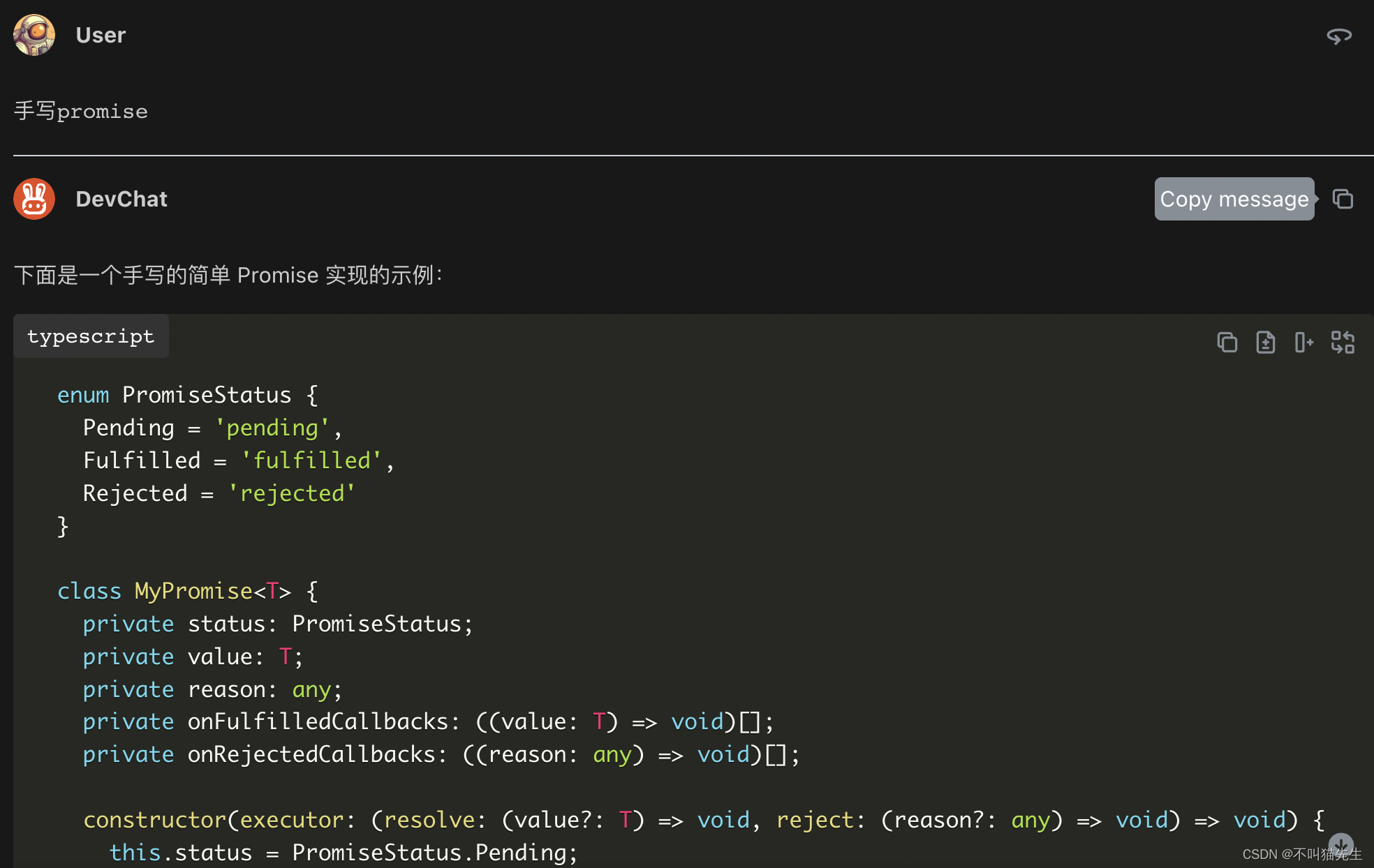Screen dimensions: 1374x868
Task: Insert code at cursor icon
Action: tap(1303, 342)
